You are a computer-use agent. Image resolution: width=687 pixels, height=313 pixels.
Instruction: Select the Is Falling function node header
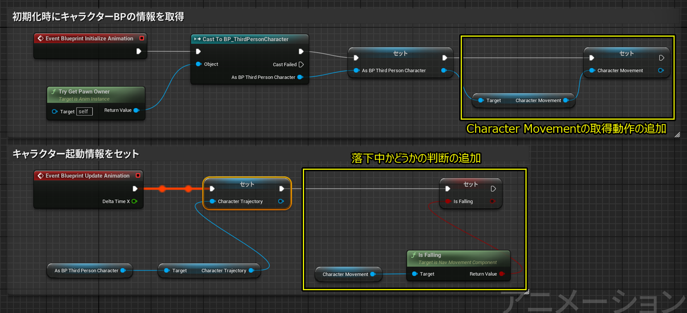459,258
